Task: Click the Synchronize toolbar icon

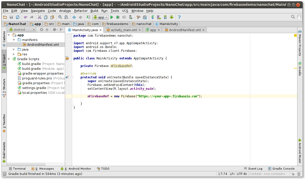Action: 18,17
